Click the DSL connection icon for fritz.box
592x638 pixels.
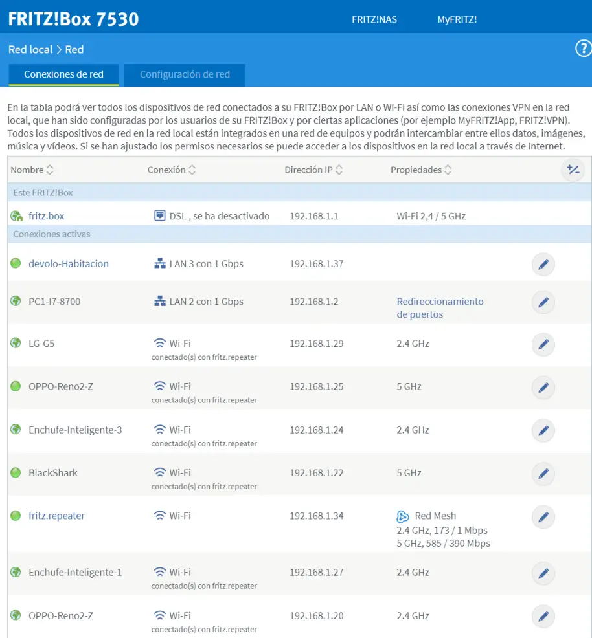pyautogui.click(x=159, y=215)
